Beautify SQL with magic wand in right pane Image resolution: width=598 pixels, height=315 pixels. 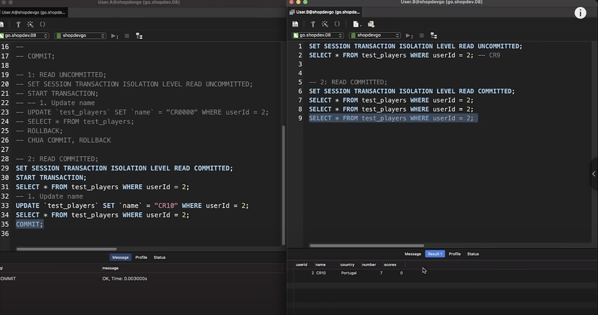[x=325, y=24]
